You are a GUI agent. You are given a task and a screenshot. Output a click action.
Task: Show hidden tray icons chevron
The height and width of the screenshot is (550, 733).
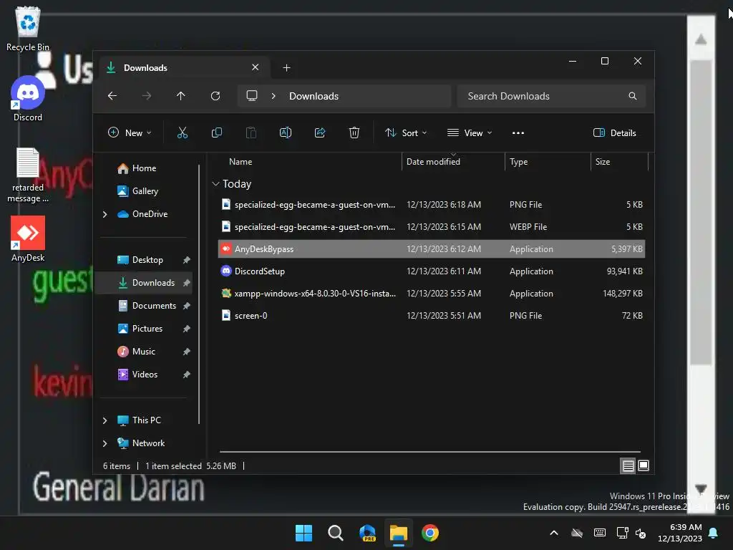point(554,533)
